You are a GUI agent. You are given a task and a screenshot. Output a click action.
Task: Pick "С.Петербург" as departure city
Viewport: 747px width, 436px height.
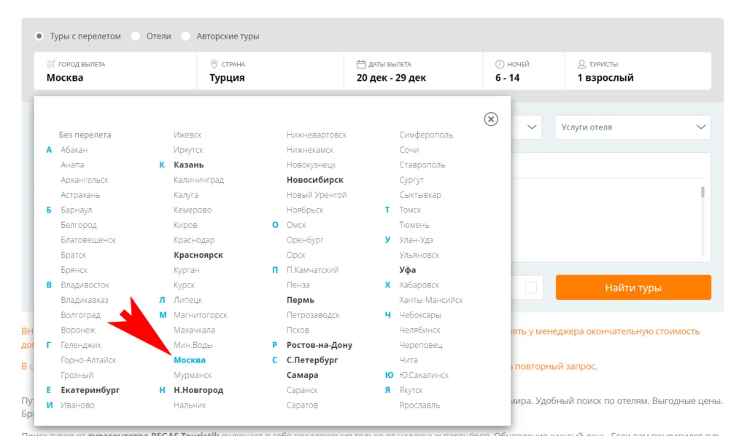[x=312, y=360]
